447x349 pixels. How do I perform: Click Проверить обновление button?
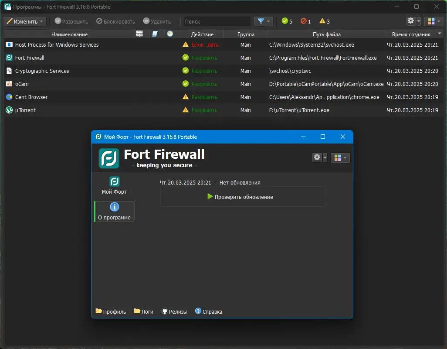(x=243, y=197)
